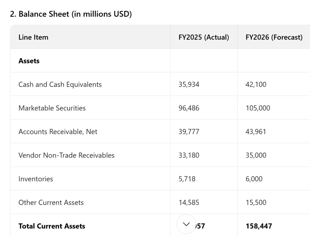This screenshot has height=237, width=310.
Task: Select the FY2026 (Forecast) column header
Action: 274,37
